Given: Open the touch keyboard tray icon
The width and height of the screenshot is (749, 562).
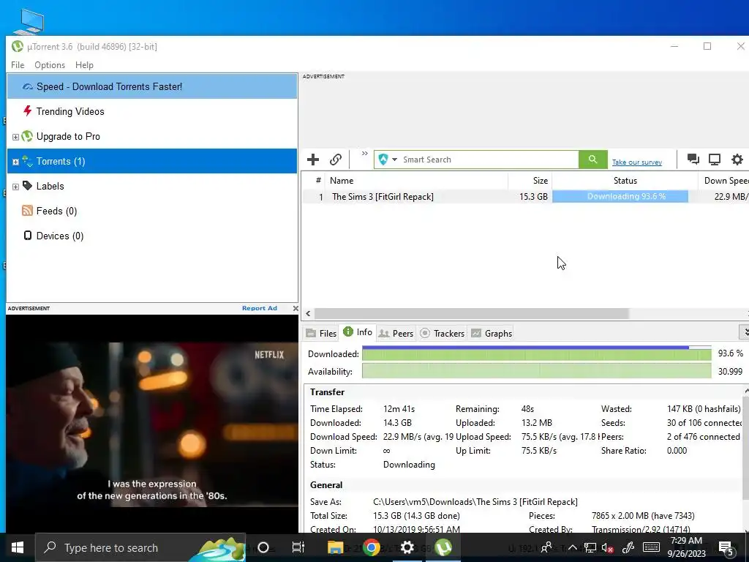Looking at the screenshot, I should click(651, 547).
